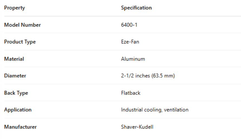Click the Aluminum material value
The image size is (241, 139).
[x=133, y=59]
